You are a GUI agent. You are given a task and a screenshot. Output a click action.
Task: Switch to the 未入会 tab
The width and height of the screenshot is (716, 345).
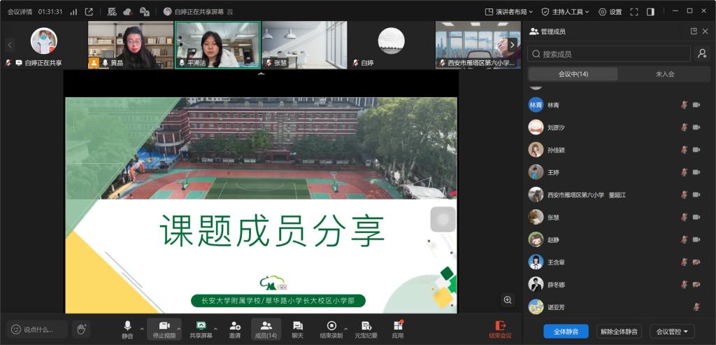[x=664, y=74]
